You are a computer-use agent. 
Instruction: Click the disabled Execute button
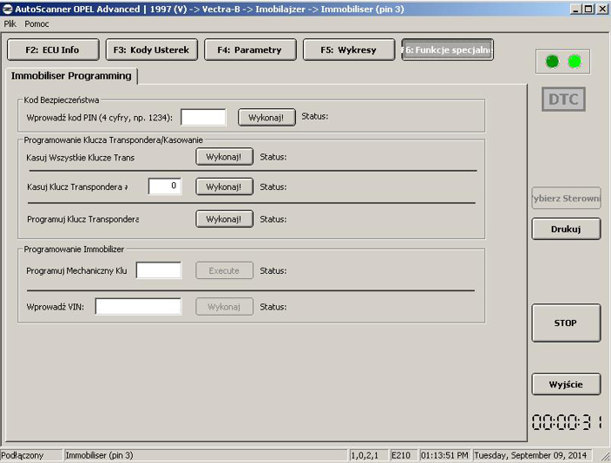coord(224,270)
